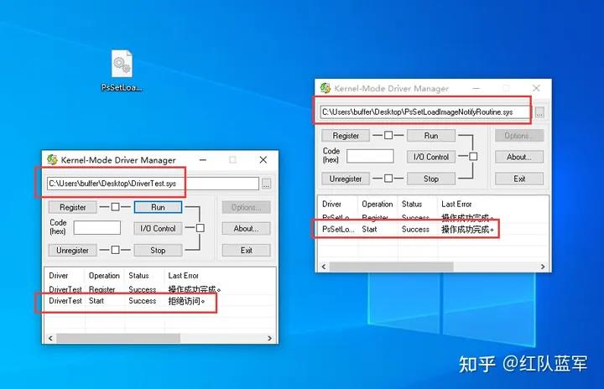Click Stop in the PsSetLoadImageNotifyRoutine window
The width and height of the screenshot is (604, 389).
(x=431, y=179)
